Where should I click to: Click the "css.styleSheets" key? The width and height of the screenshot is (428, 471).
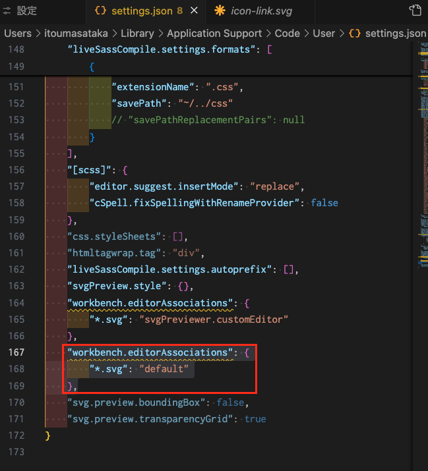pyautogui.click(x=114, y=236)
